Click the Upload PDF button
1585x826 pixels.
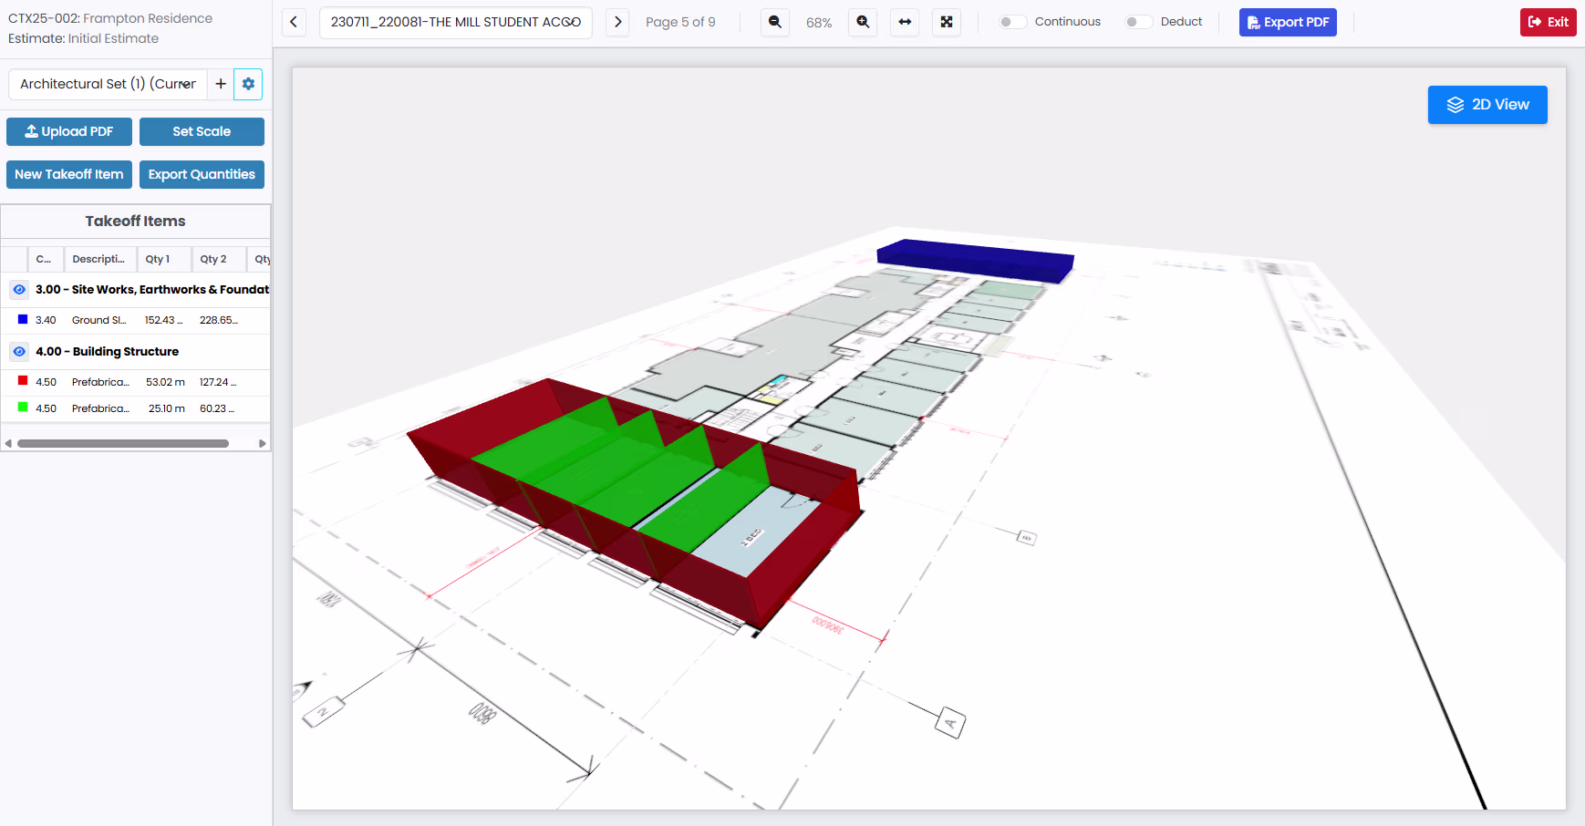(x=69, y=131)
